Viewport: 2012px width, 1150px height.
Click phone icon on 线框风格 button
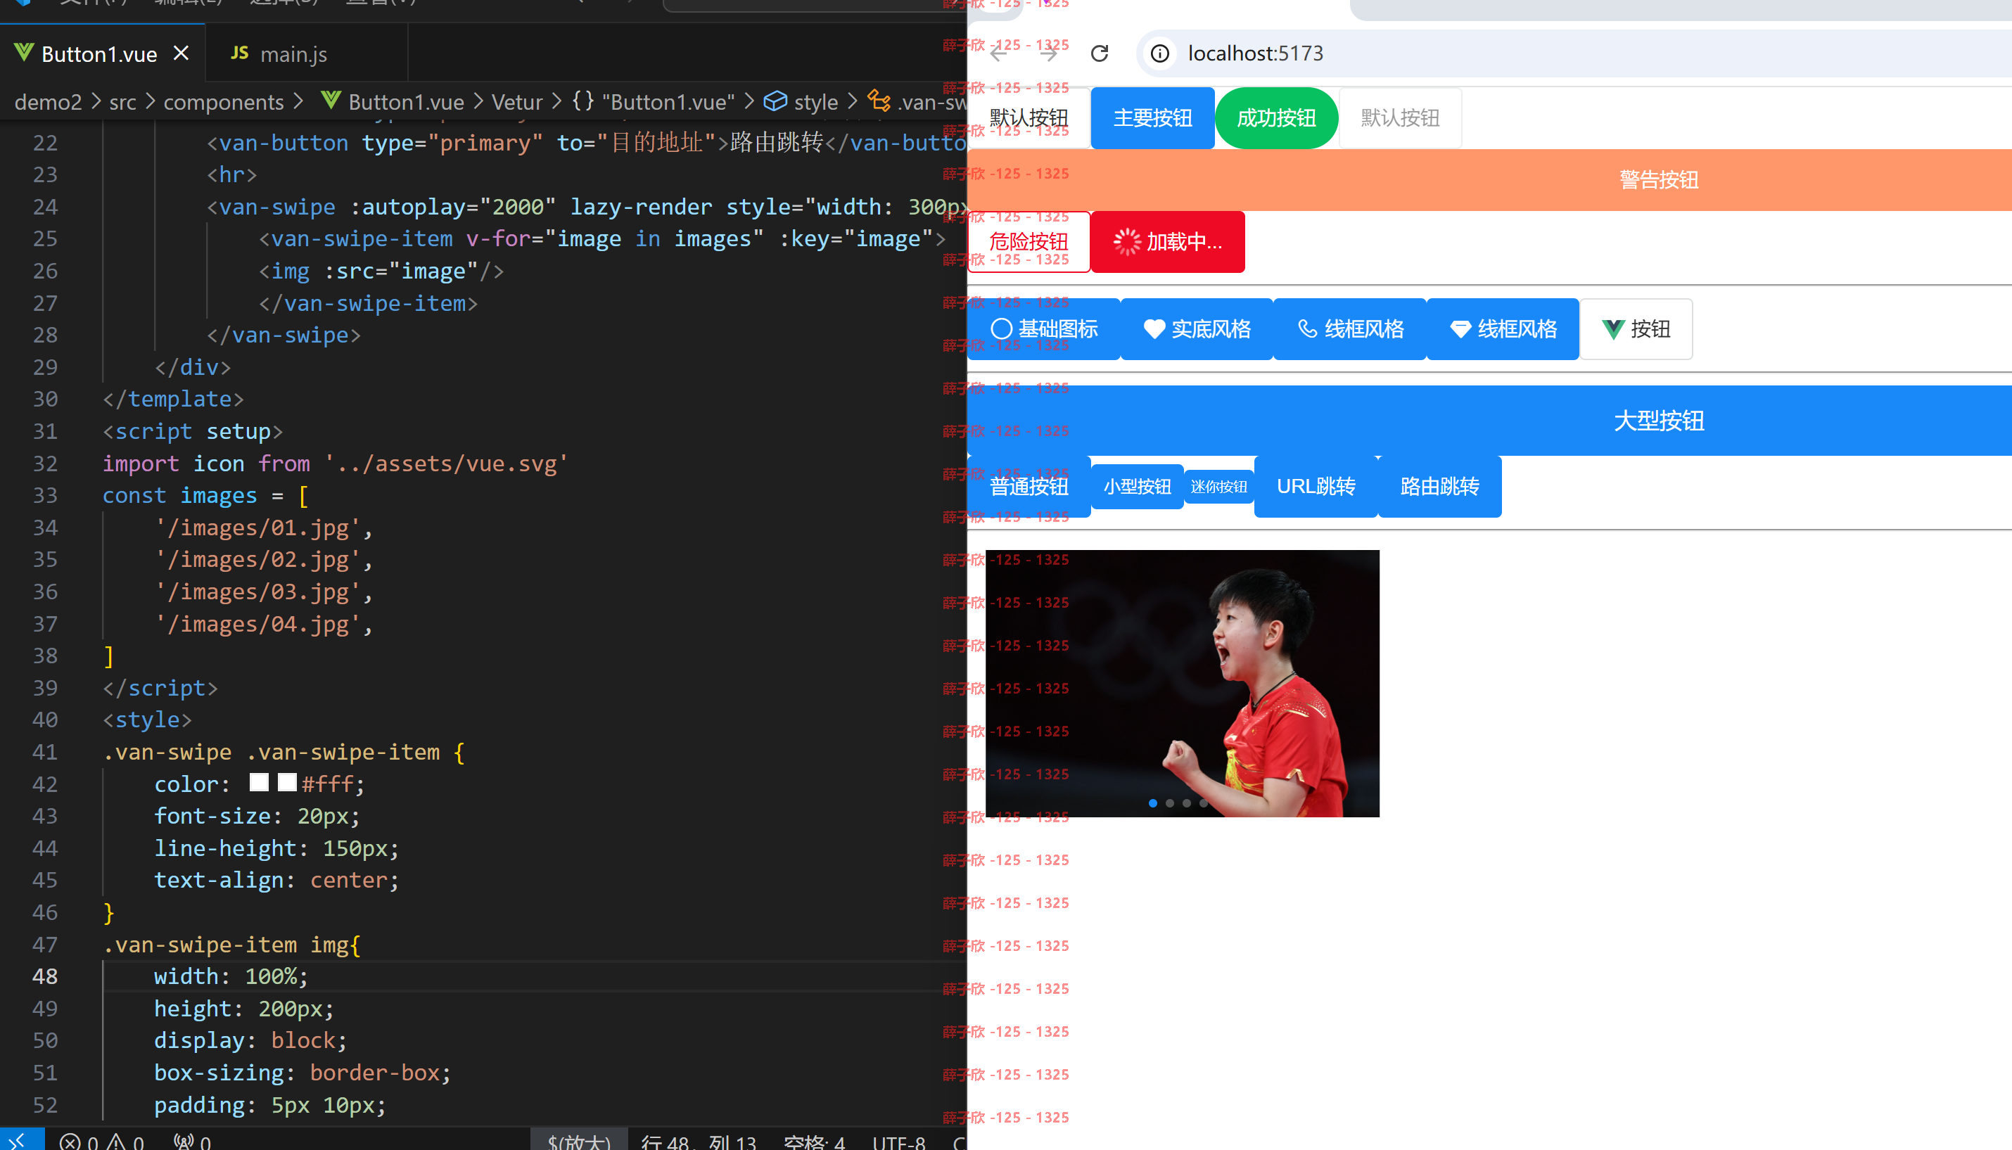[x=1307, y=328]
